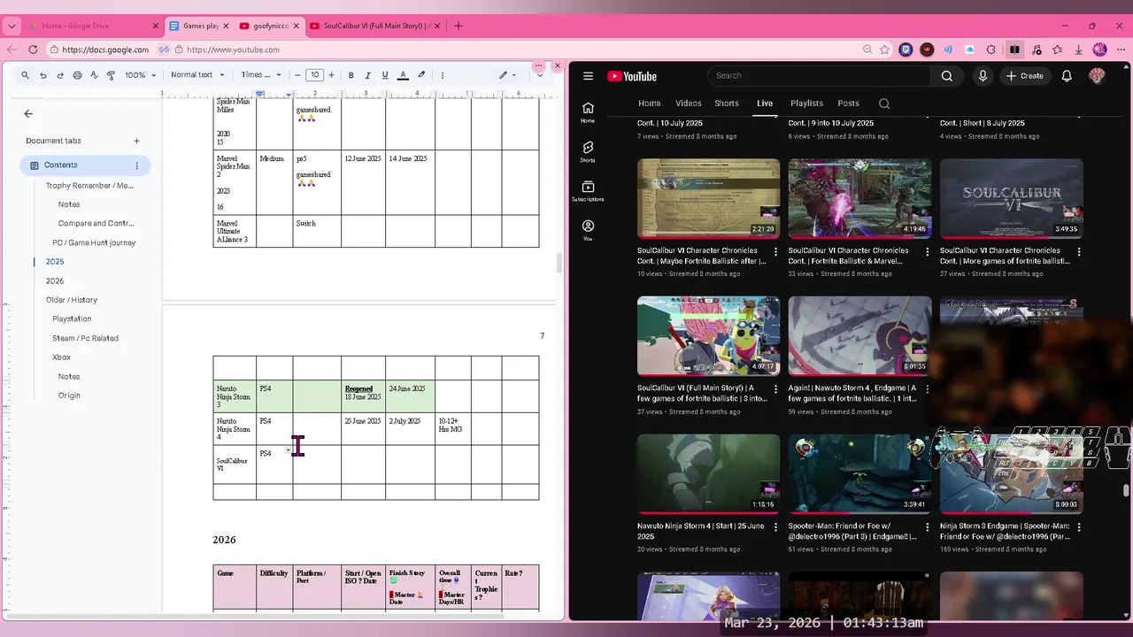Image resolution: width=1133 pixels, height=637 pixels.
Task: Switch to the channel Videos tab
Action: (x=688, y=104)
